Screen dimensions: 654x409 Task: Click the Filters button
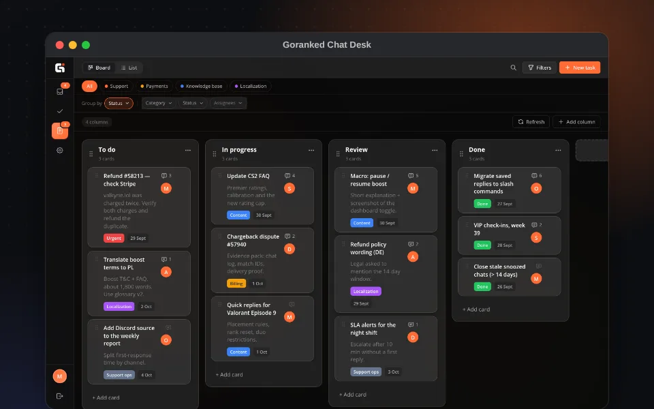[x=540, y=67]
